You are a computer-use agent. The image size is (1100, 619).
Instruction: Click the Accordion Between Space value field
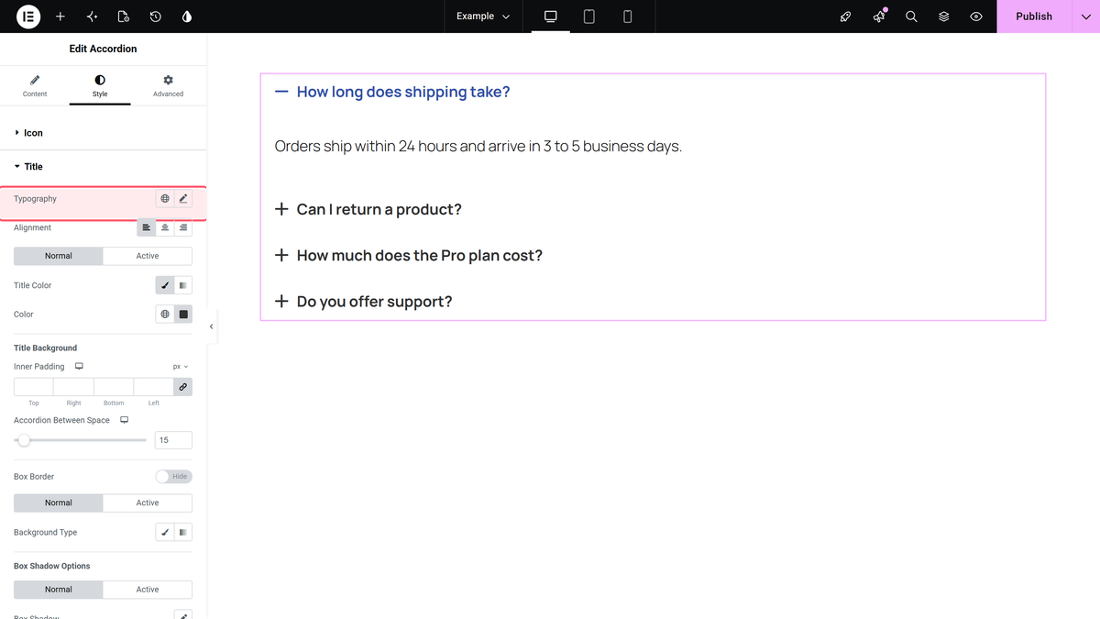[x=173, y=440]
